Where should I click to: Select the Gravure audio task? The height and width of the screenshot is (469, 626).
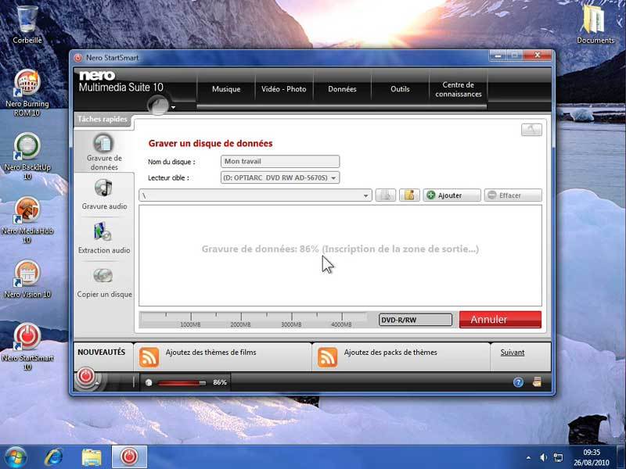point(104,195)
